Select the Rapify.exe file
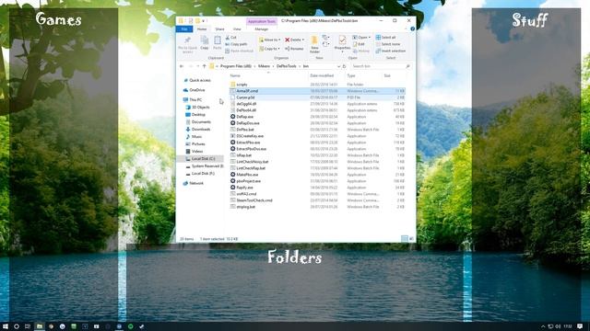 click(x=244, y=188)
